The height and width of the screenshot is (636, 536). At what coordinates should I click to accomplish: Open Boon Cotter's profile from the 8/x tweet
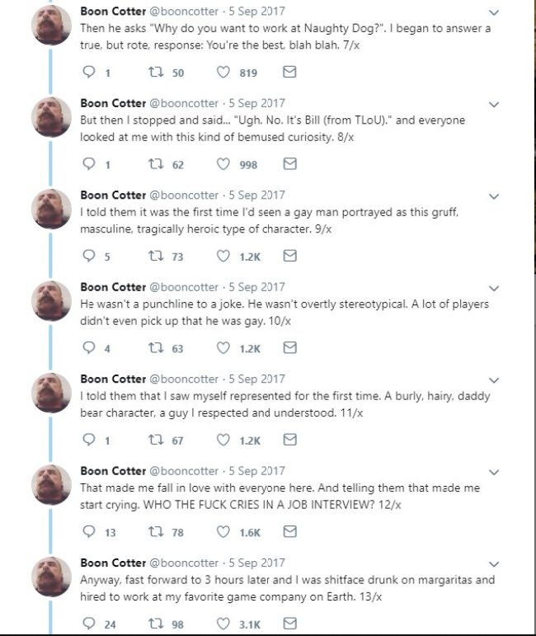[113, 103]
